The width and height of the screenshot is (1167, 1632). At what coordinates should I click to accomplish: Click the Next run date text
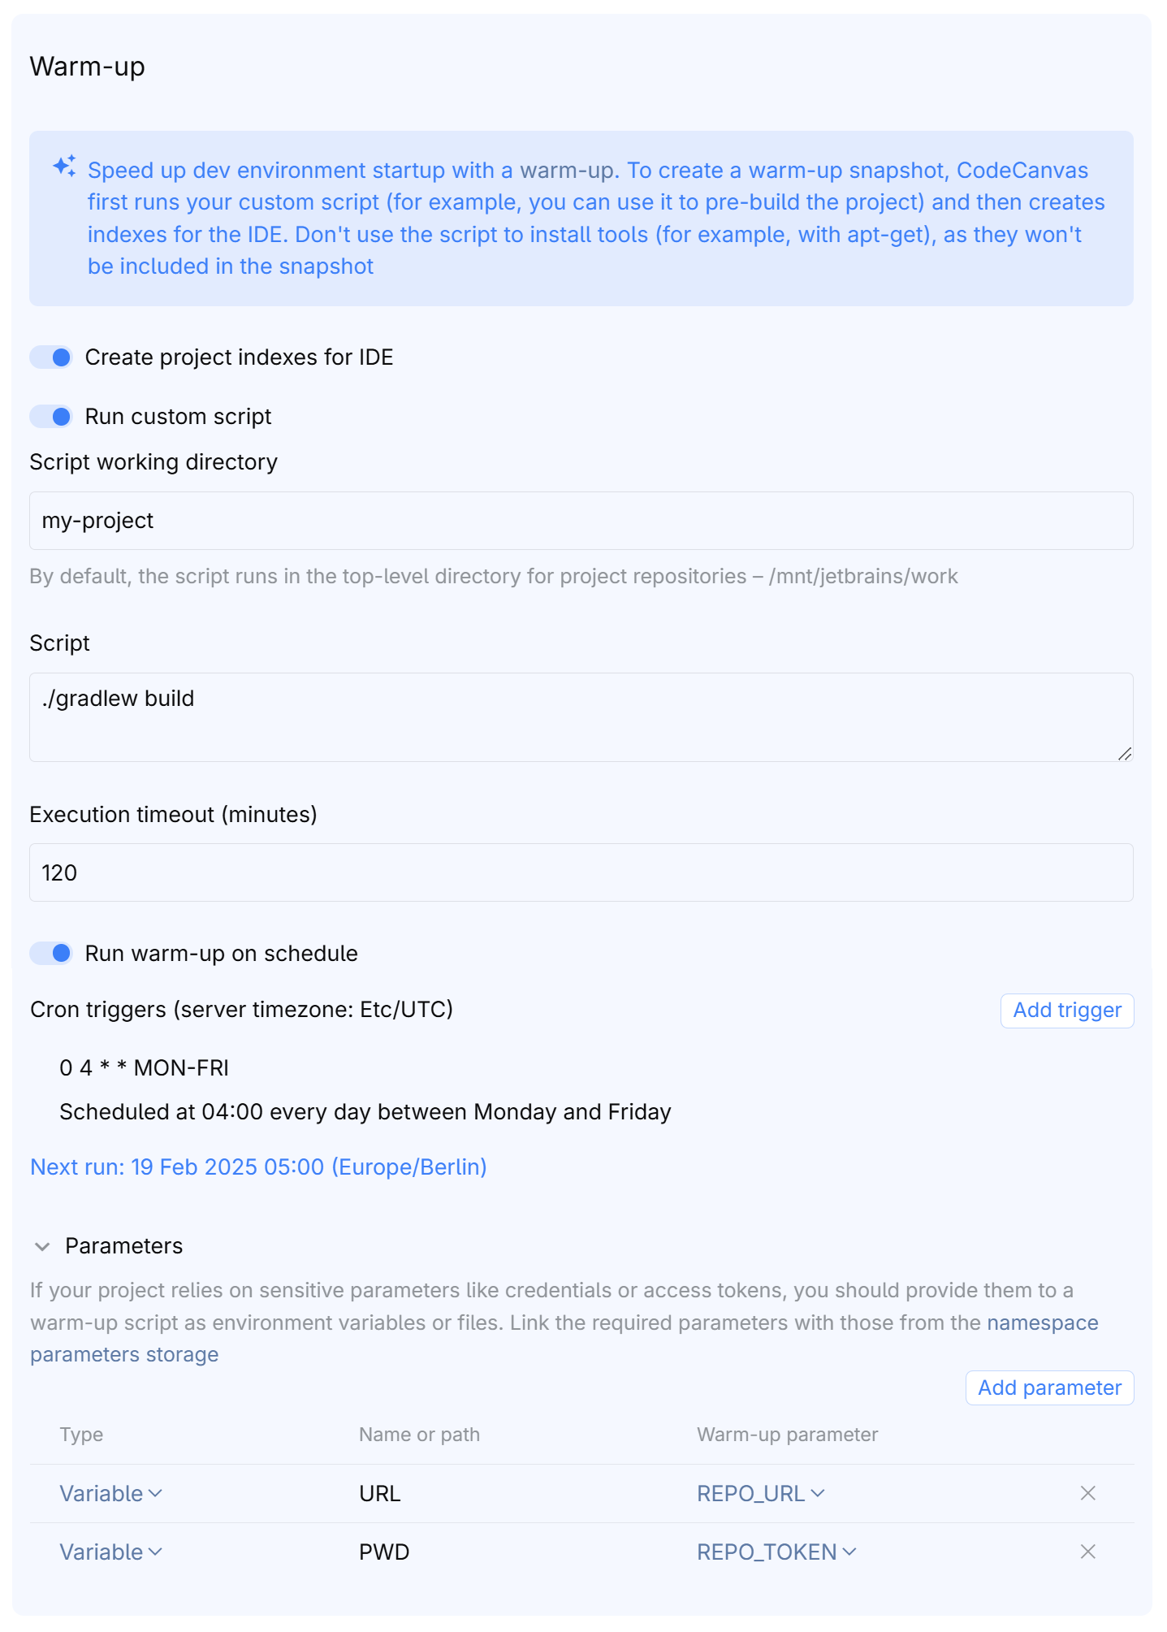click(x=258, y=1167)
